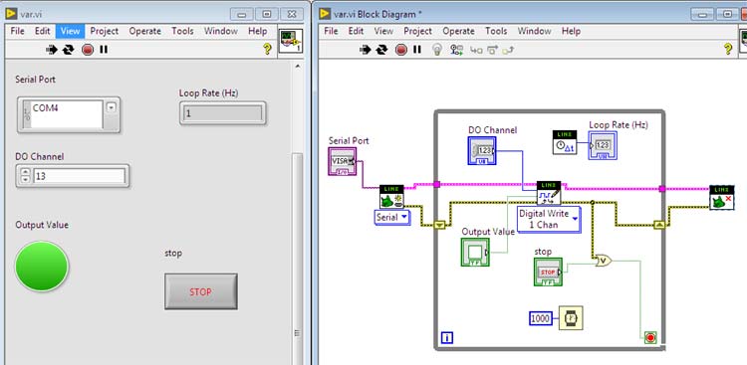Select the LINX Open node
The image size is (747, 365).
click(391, 197)
